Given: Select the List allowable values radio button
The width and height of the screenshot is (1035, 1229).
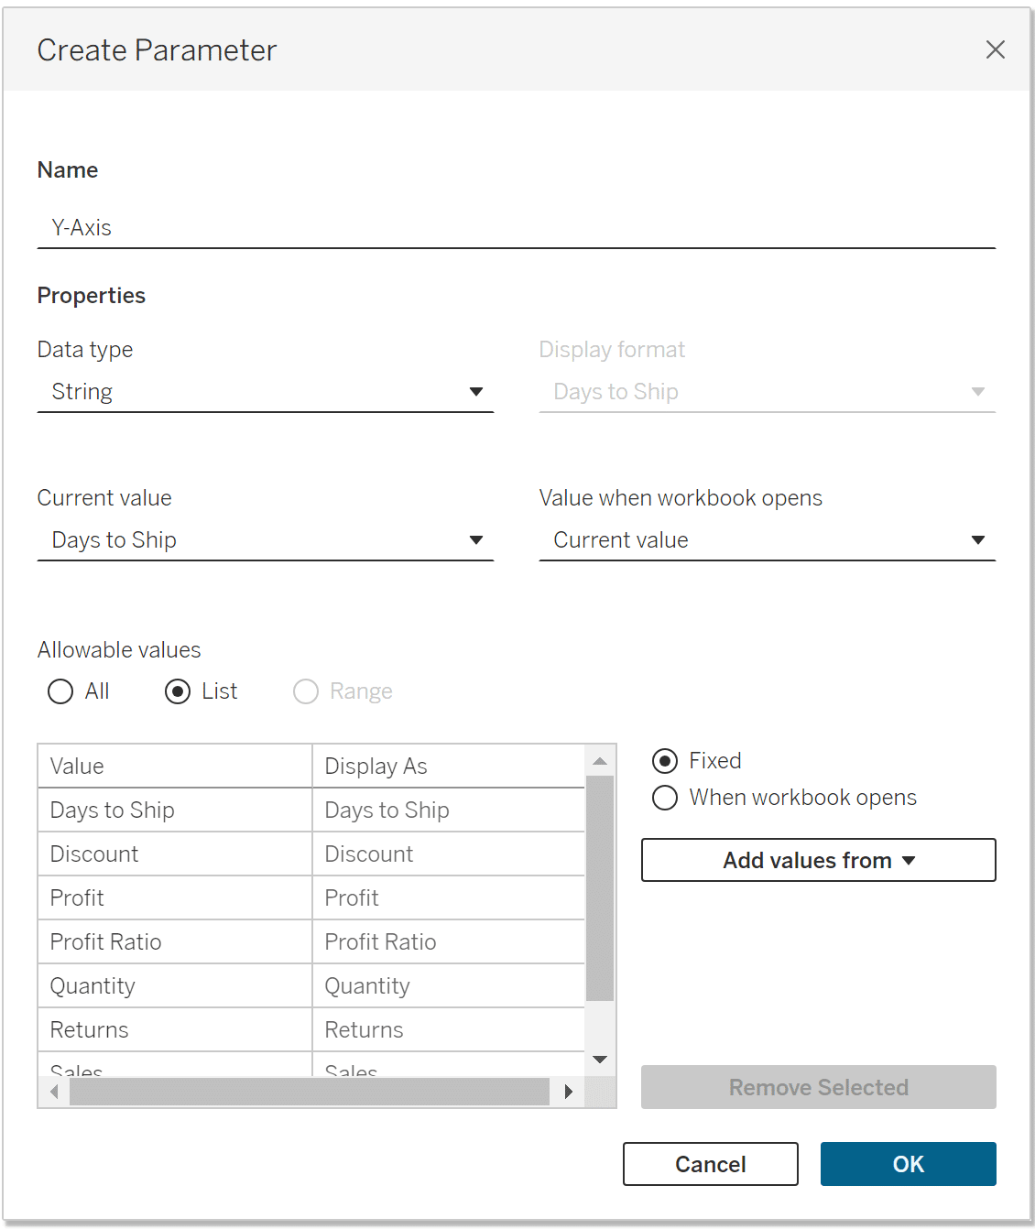Looking at the screenshot, I should tap(178, 691).
